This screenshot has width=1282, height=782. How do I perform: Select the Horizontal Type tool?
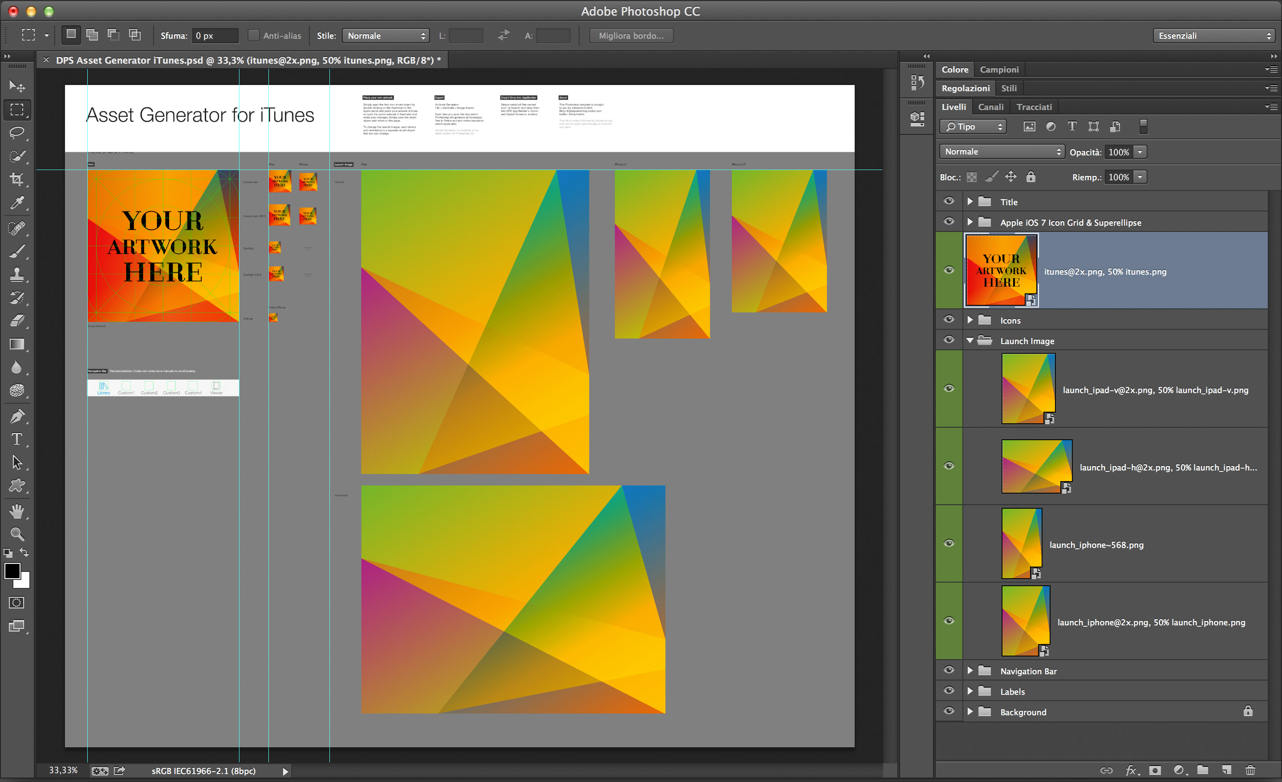point(16,439)
